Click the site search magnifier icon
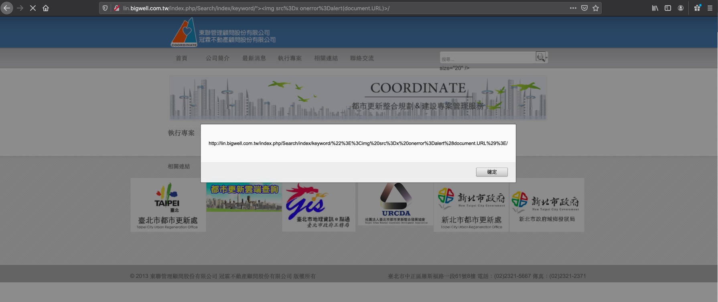The height and width of the screenshot is (302, 718). click(x=540, y=57)
